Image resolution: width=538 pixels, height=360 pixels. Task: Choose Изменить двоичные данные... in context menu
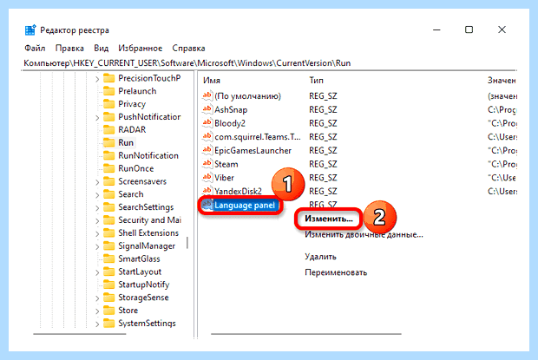click(x=364, y=234)
